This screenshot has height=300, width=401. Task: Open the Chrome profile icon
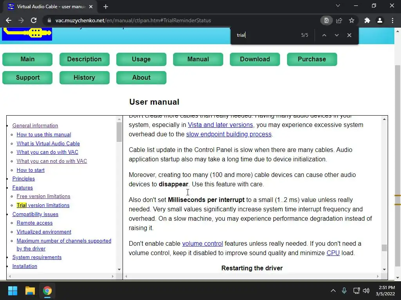coord(380,20)
